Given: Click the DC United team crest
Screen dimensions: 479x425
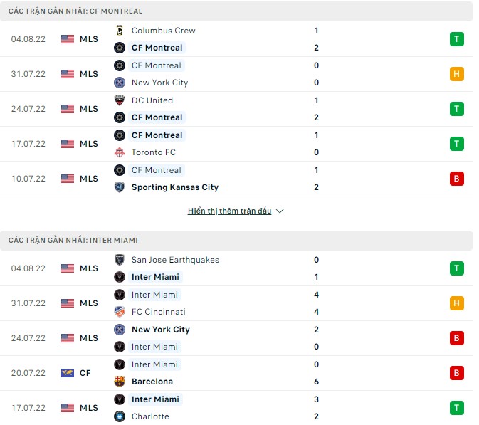Looking at the screenshot, I should click(120, 100).
